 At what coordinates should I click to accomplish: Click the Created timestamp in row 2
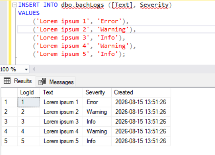pyautogui.click(x=141, y=112)
